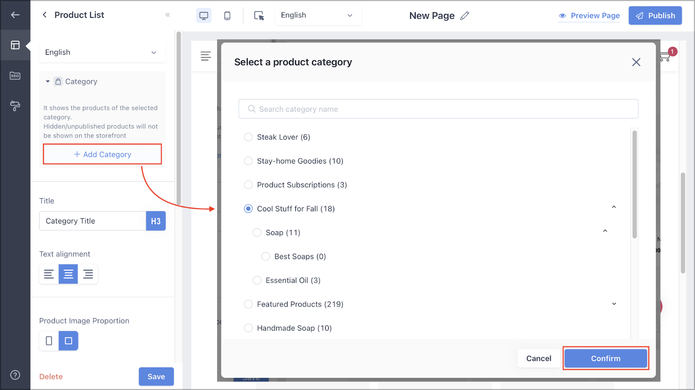
Task: Open top toolbar English language dropdown
Action: coord(318,16)
